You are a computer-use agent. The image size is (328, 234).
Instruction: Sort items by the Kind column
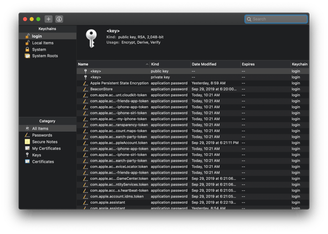click(170, 64)
